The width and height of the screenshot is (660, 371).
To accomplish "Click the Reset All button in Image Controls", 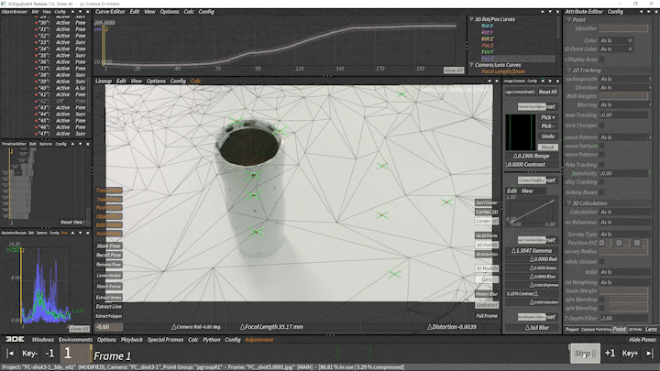I will pyautogui.click(x=547, y=92).
